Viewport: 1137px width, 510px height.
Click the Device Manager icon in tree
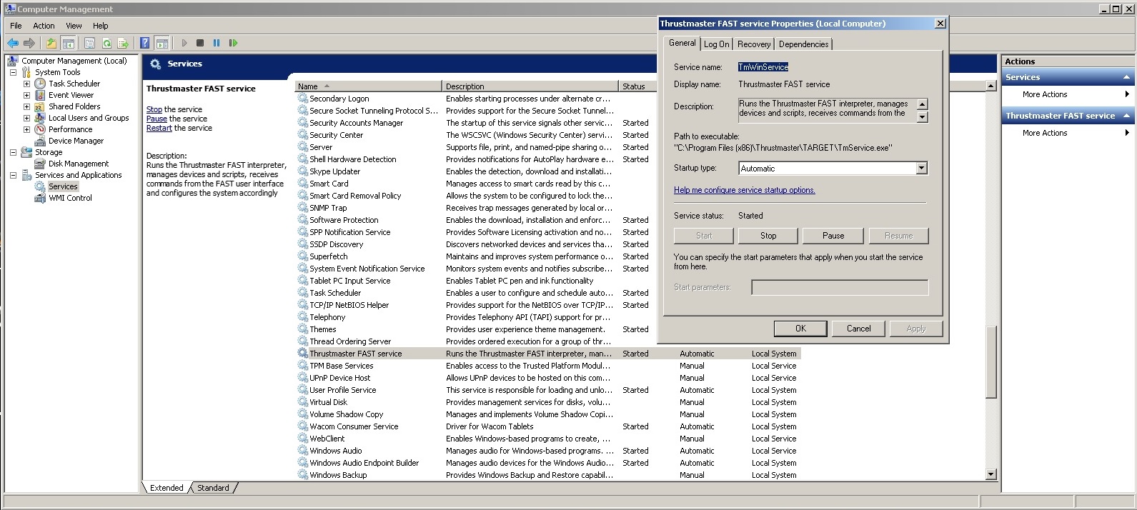(x=40, y=141)
